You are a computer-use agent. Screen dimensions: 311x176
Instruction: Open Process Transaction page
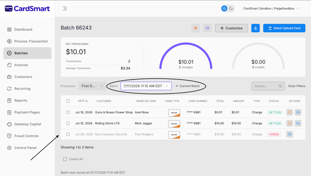pos(27,41)
